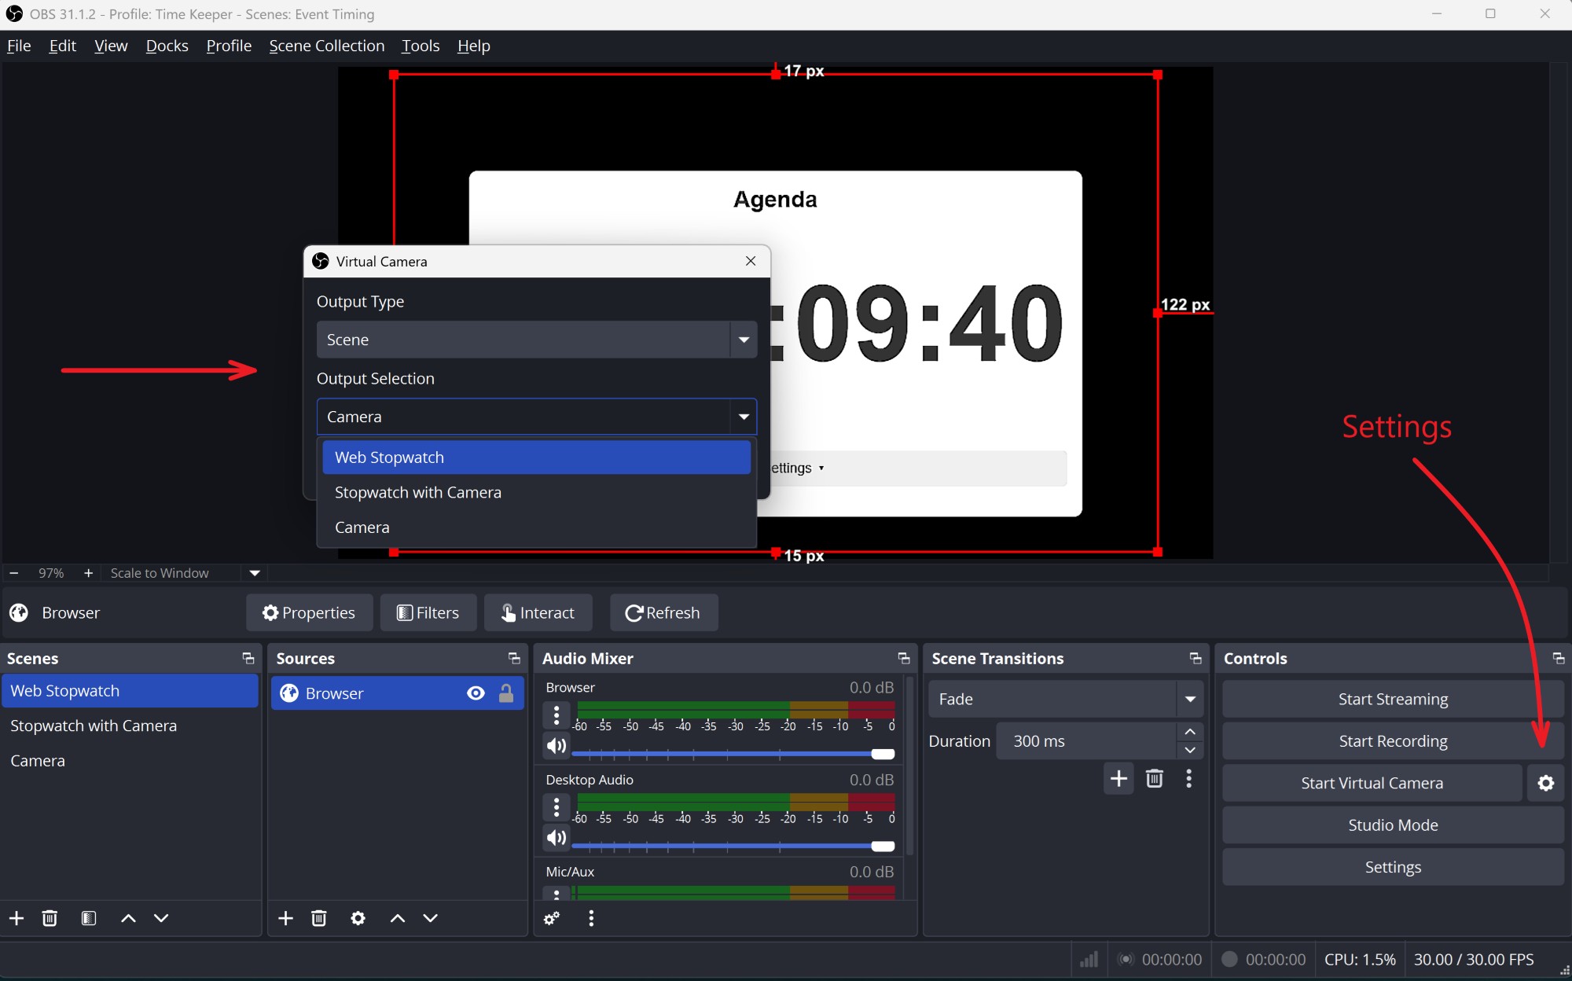Screen dimensions: 1572x981
Task: Add a new source with plus icon
Action: click(x=286, y=918)
